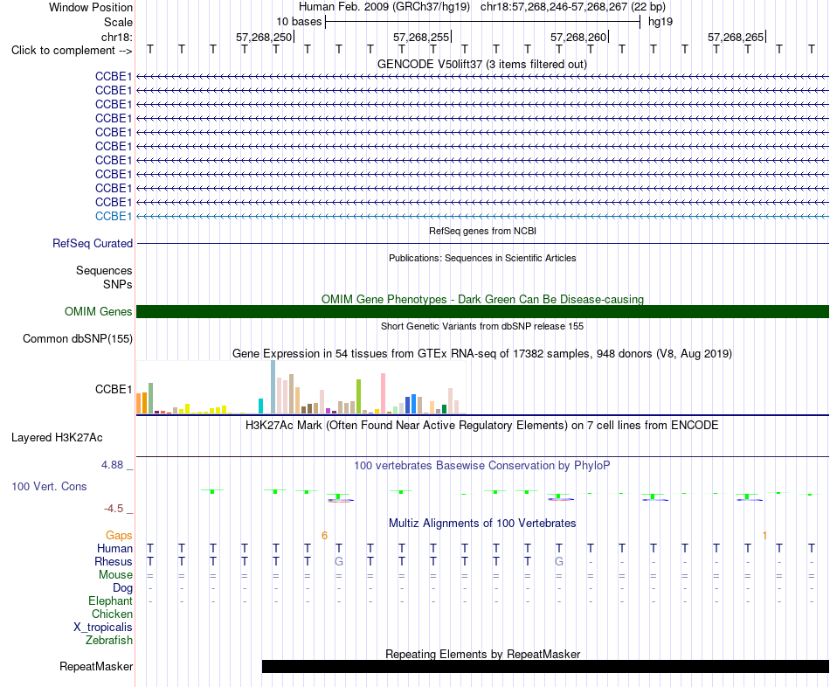
Task: Click the 57,268,255 ruler position
Action: click(421, 37)
